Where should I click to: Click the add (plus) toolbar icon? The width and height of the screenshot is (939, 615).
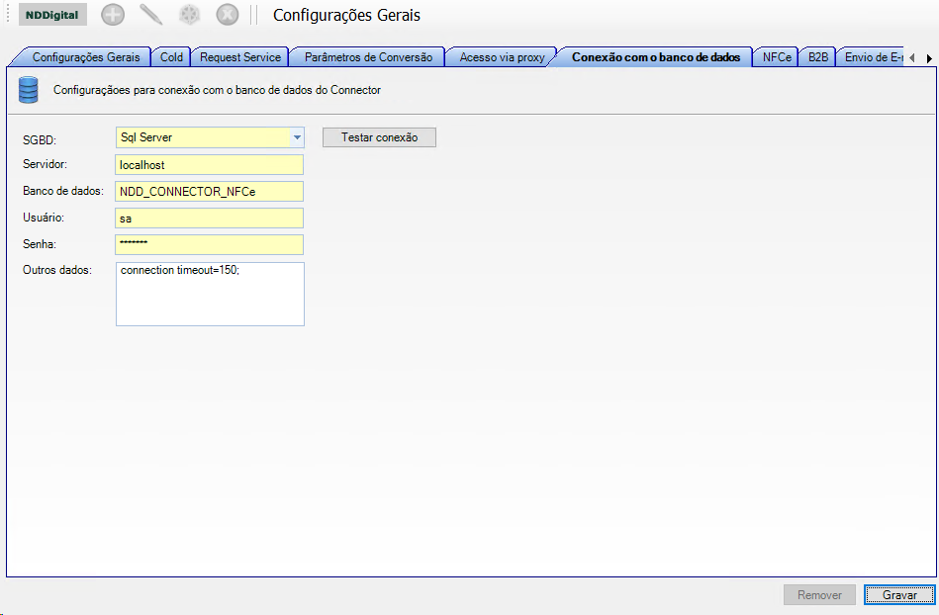pyautogui.click(x=113, y=15)
